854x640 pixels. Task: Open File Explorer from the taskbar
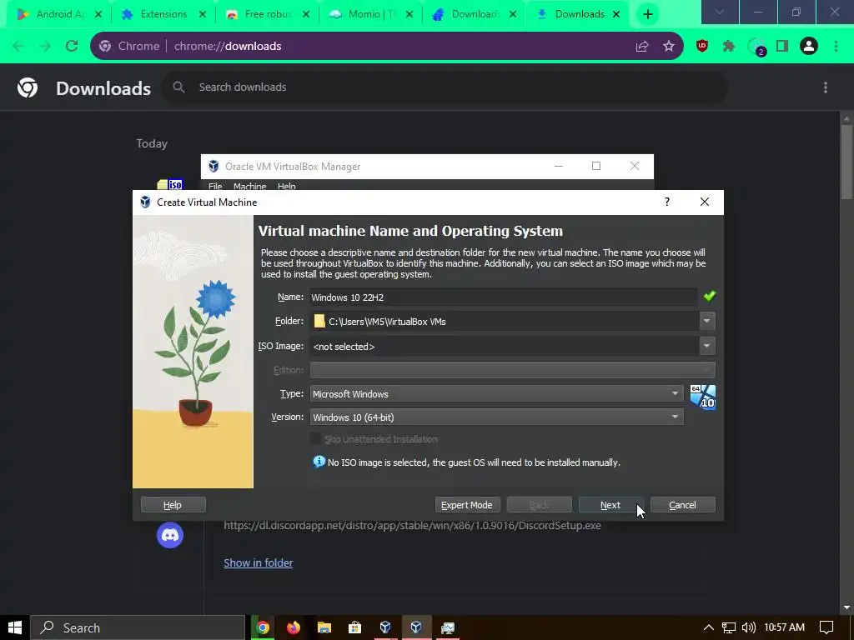click(324, 627)
